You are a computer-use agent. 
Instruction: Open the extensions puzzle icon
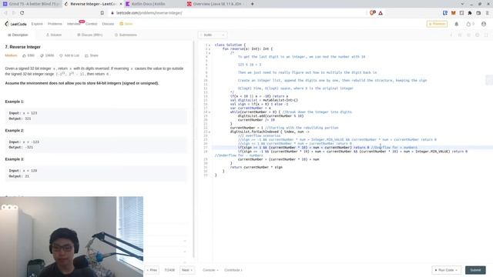470,13
